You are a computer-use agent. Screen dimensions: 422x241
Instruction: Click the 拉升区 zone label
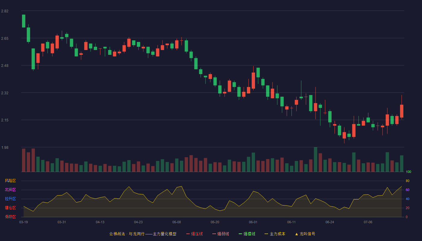tap(10, 199)
